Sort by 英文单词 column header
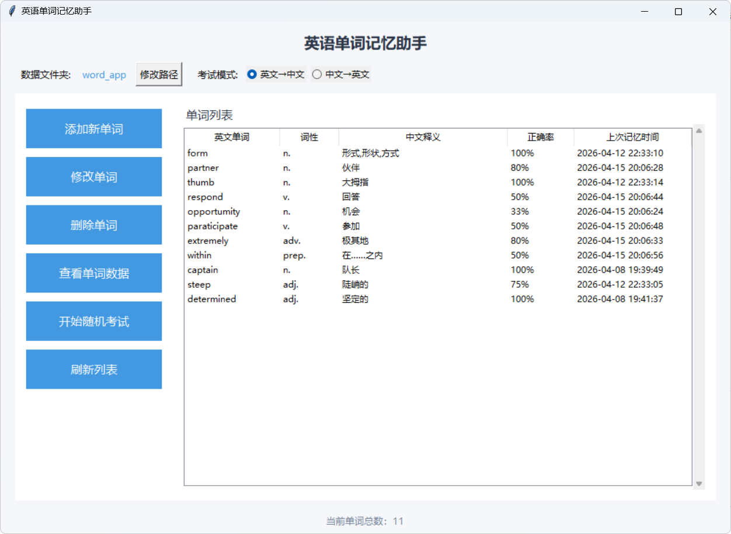Viewport: 731px width, 534px height. pyautogui.click(x=232, y=137)
